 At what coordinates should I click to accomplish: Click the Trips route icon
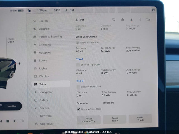tap(36, 84)
